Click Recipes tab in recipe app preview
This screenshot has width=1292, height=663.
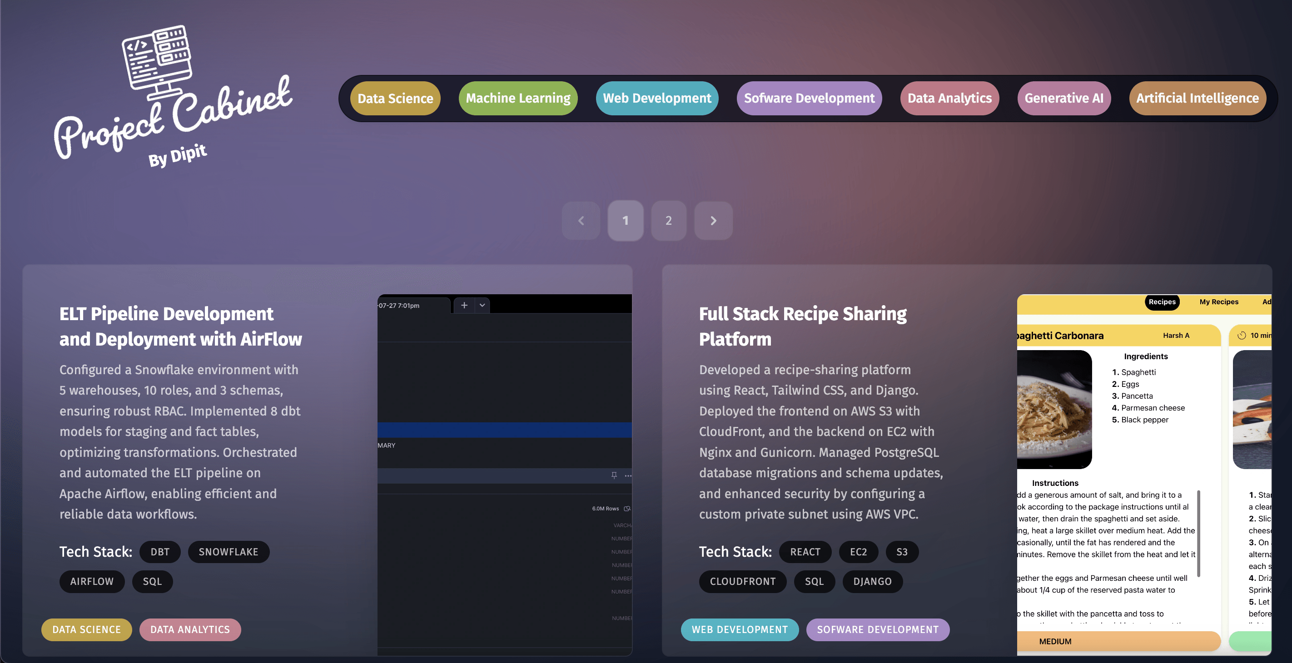[x=1162, y=302]
